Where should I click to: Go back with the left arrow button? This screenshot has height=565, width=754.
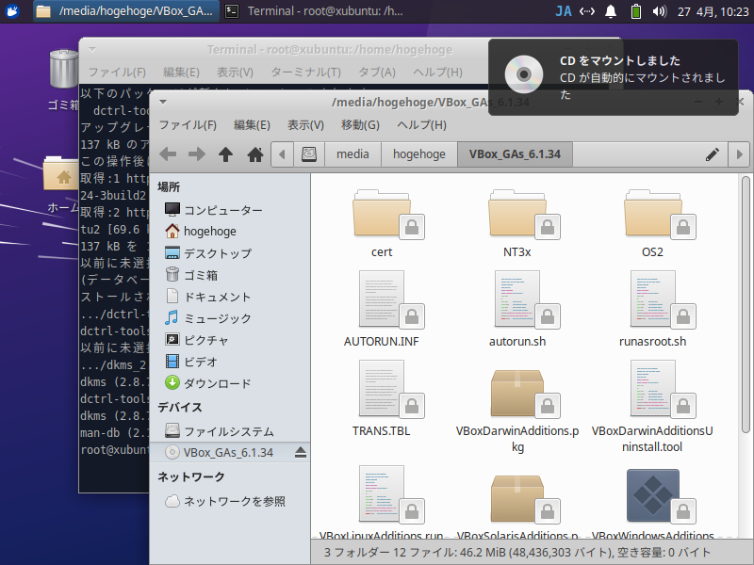click(x=168, y=154)
